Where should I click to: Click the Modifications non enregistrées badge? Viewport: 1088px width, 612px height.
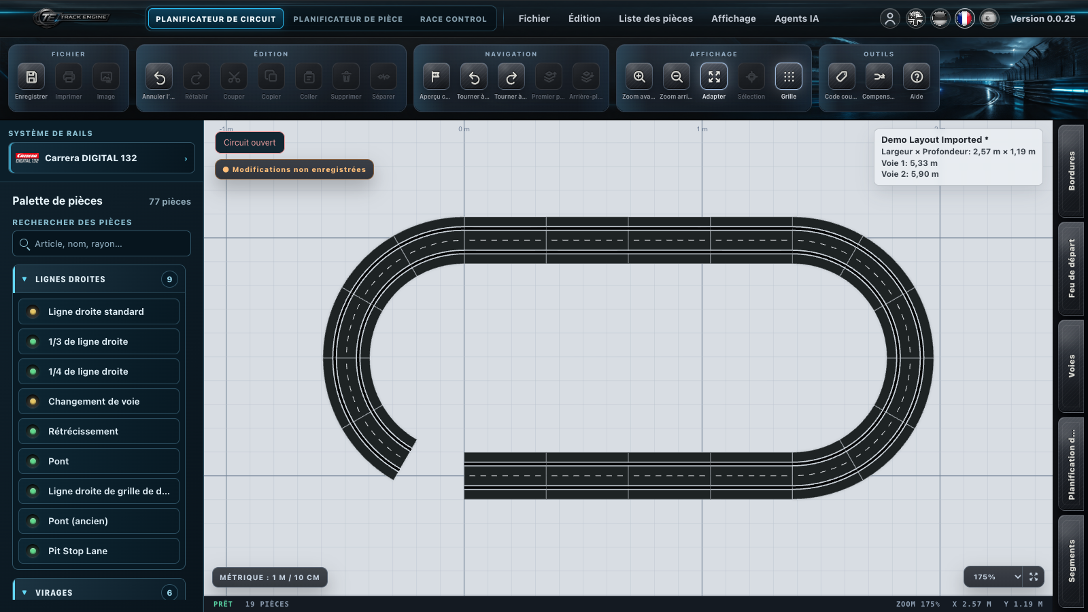pos(294,169)
